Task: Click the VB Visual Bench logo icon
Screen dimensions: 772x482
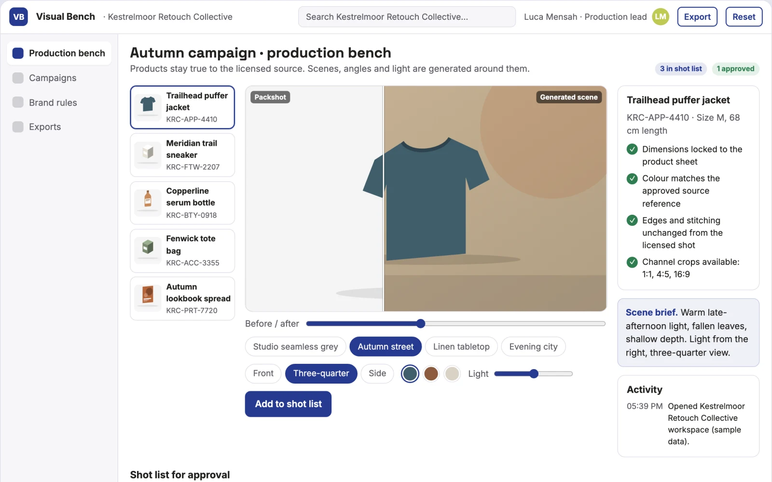Action: pyautogui.click(x=18, y=17)
